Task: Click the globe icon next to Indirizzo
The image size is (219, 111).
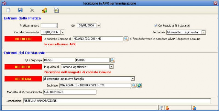Action: click(x=139, y=85)
